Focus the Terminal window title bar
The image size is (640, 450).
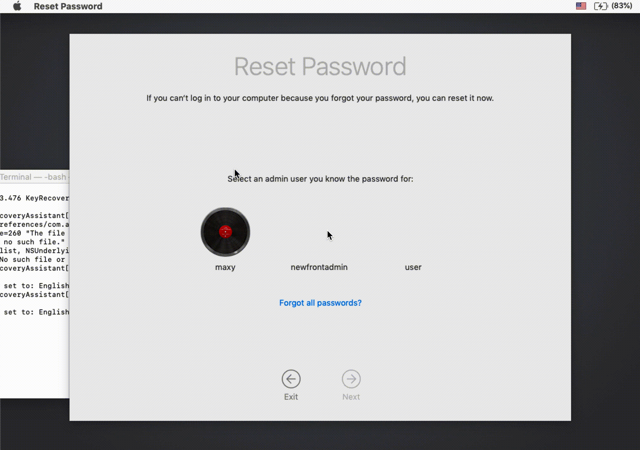(35, 177)
